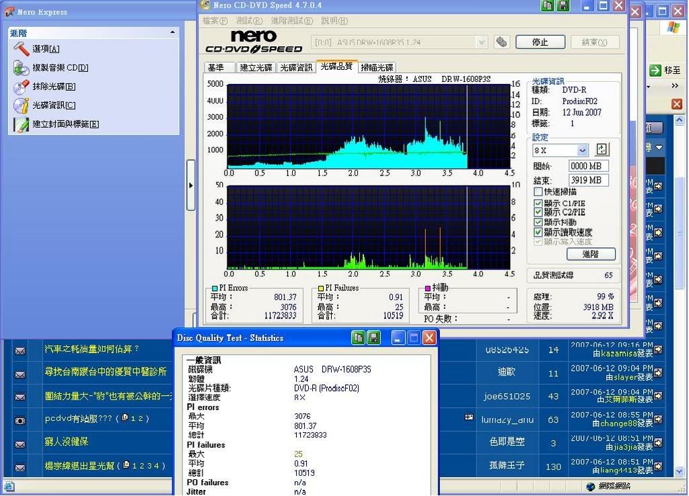Click envelope icon beside 楊宗緯退出星光幫 thread
The image size is (689, 496).
tap(20, 468)
